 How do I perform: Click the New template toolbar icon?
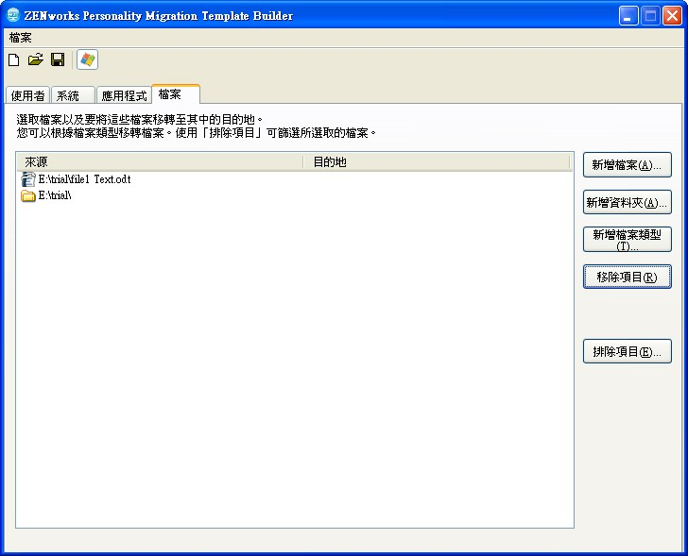click(13, 59)
